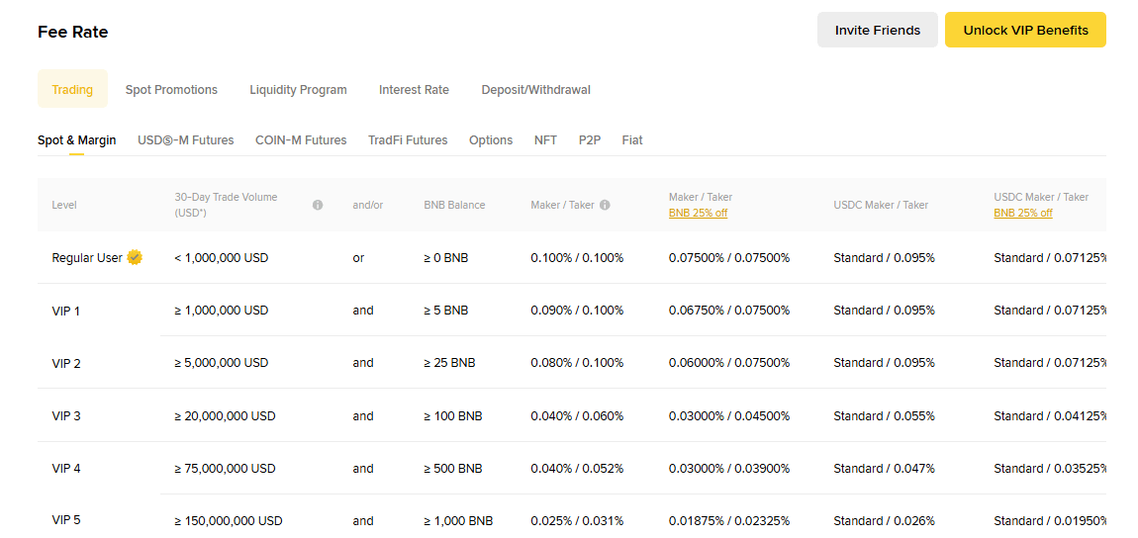Open TradFi Futures sub-tab
This screenshot has height=538, width=1138.
point(408,139)
